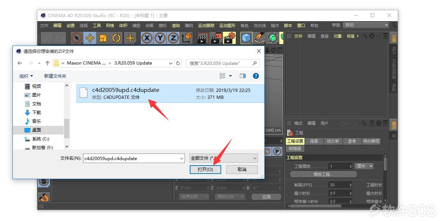Click the Redo icon in Cinema 4D toolbar
Viewport: 442px width, 221px height.
(59, 38)
